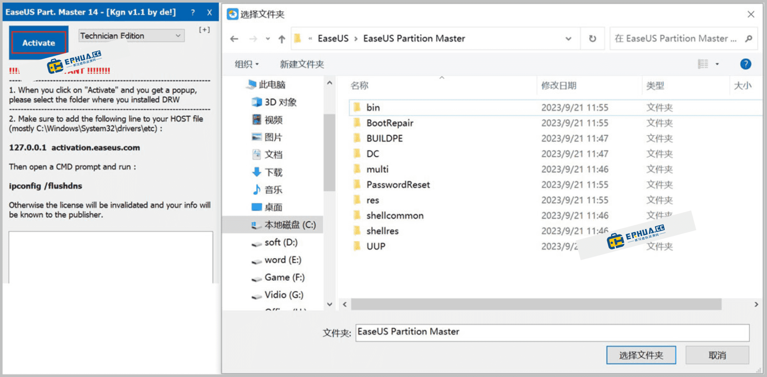Click 取消 to cancel dialog
Image resolution: width=767 pixels, height=377 pixels.
pyautogui.click(x=717, y=355)
